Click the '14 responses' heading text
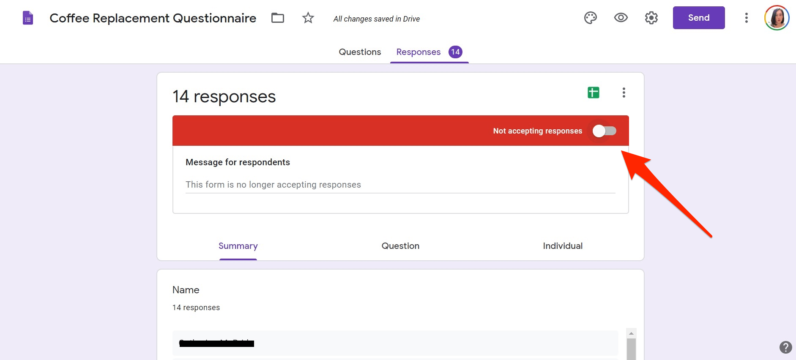The height and width of the screenshot is (360, 796). [x=224, y=96]
